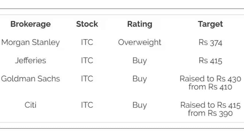244x137 pixels.
Task: Select the Jefferies brokerage cell
Action: pos(30,60)
